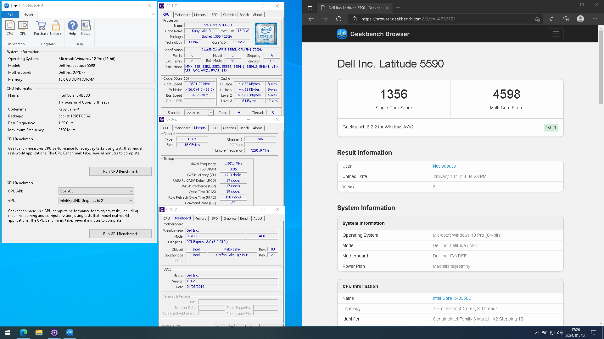Click the site lock icon in address bar
The width and height of the screenshot is (604, 339).
pyautogui.click(x=355, y=19)
